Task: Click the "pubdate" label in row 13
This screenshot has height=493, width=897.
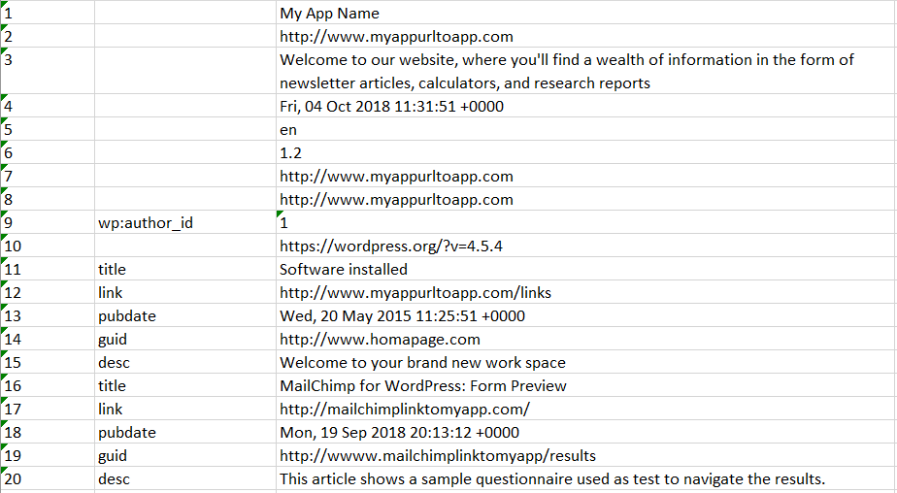Action: [x=126, y=316]
